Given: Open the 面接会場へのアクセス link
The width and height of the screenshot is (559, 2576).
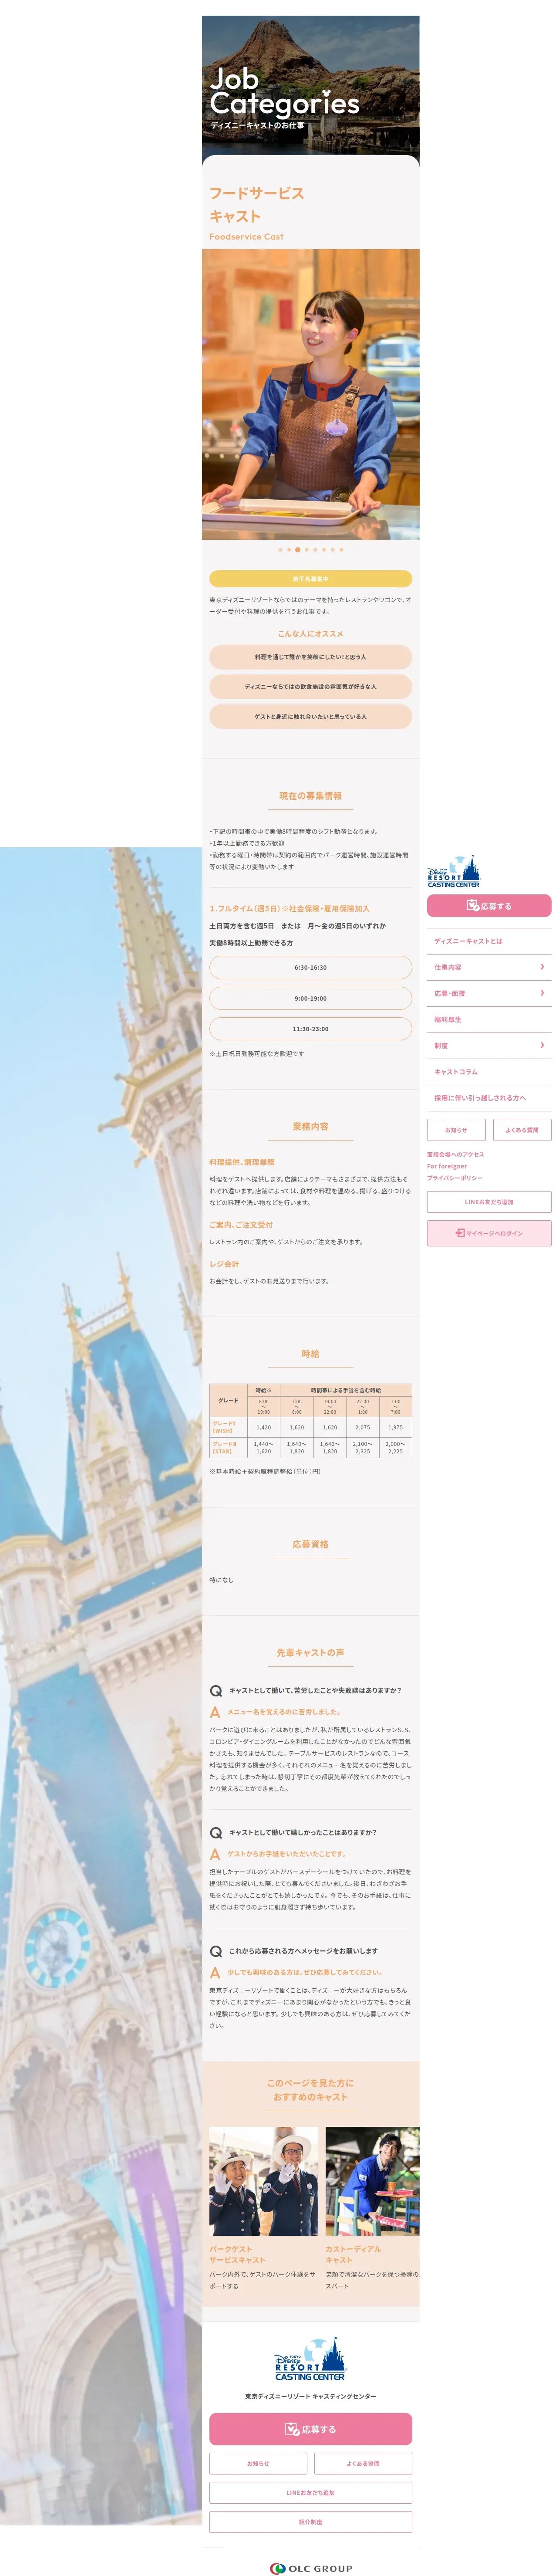Looking at the screenshot, I should click(455, 1154).
